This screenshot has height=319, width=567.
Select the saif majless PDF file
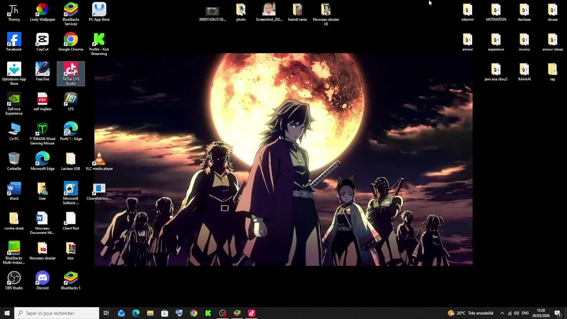[x=43, y=102]
